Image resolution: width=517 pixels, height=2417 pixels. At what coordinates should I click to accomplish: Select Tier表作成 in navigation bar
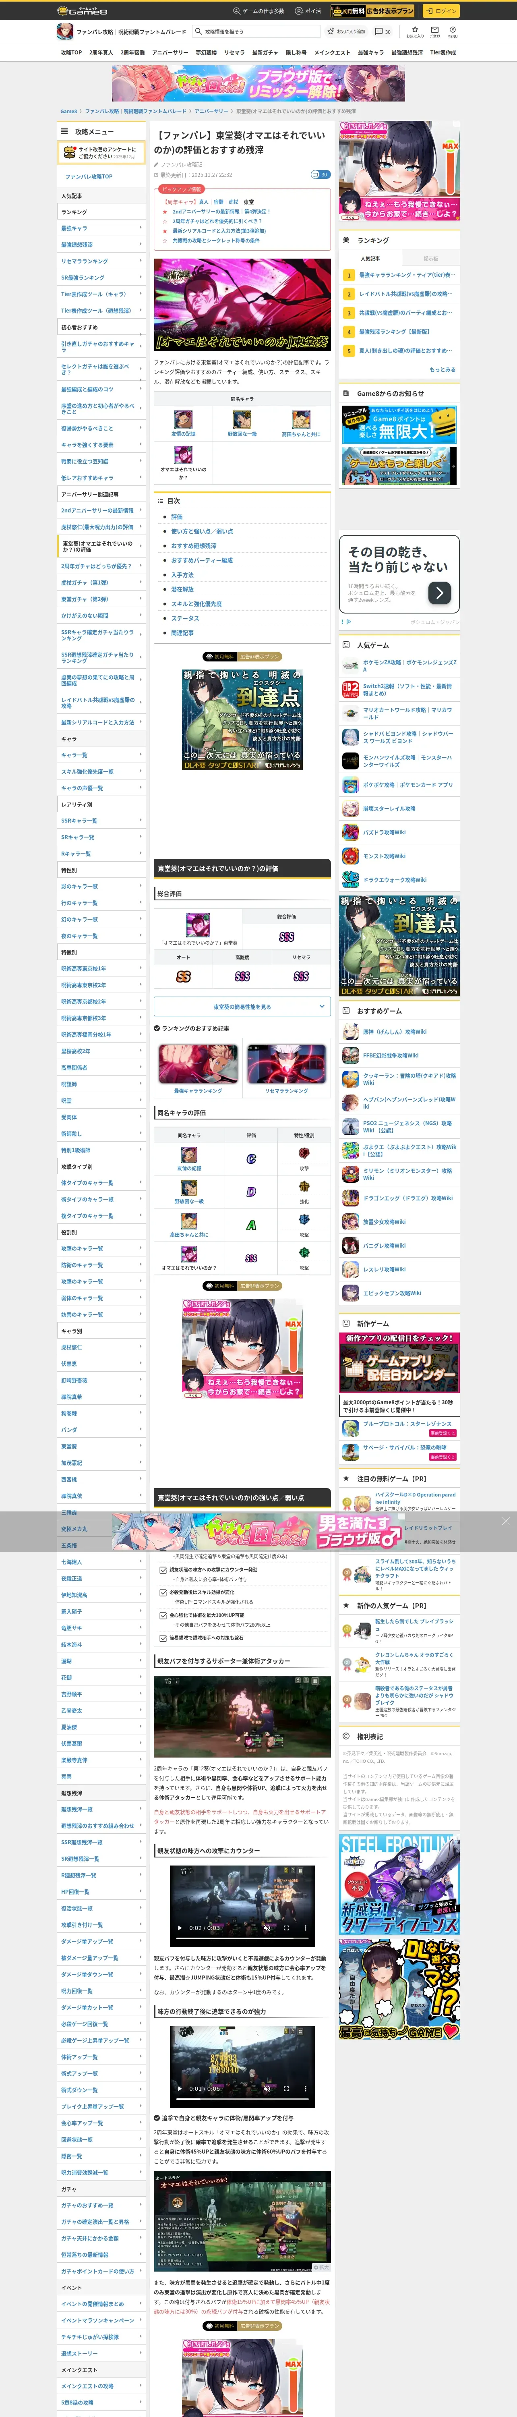tap(443, 52)
